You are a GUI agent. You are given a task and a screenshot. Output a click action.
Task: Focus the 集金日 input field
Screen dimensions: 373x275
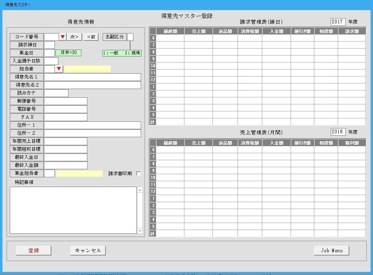tap(50, 53)
